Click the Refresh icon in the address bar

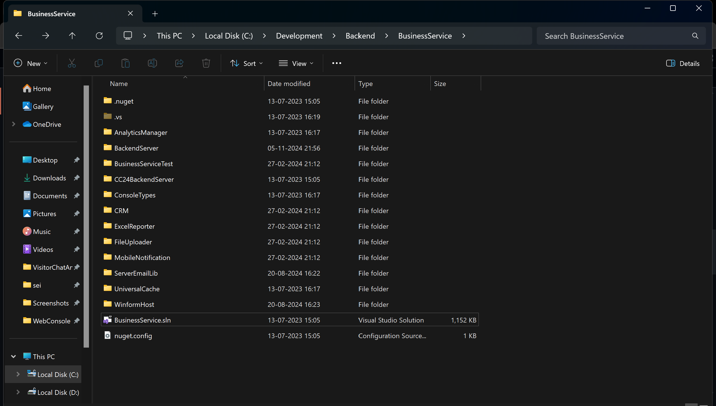(x=100, y=35)
